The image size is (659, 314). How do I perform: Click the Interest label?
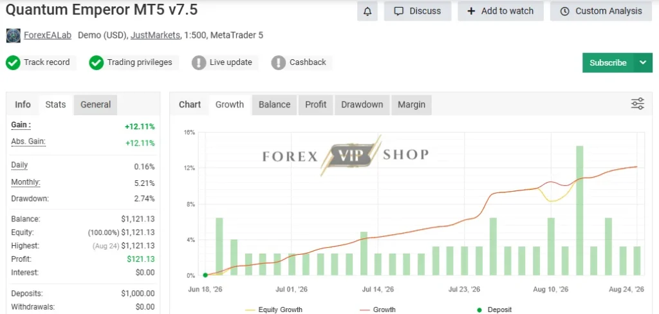coord(25,272)
